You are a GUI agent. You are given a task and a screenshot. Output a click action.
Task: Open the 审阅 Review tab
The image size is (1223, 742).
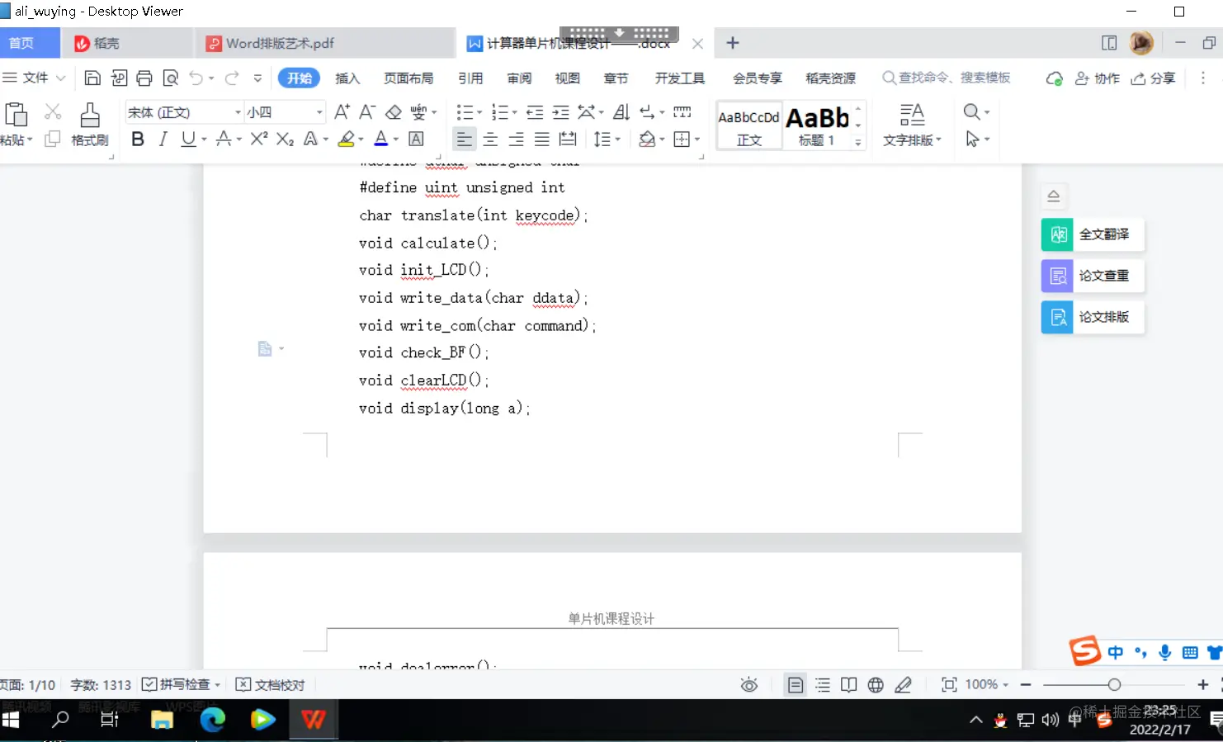519,78
